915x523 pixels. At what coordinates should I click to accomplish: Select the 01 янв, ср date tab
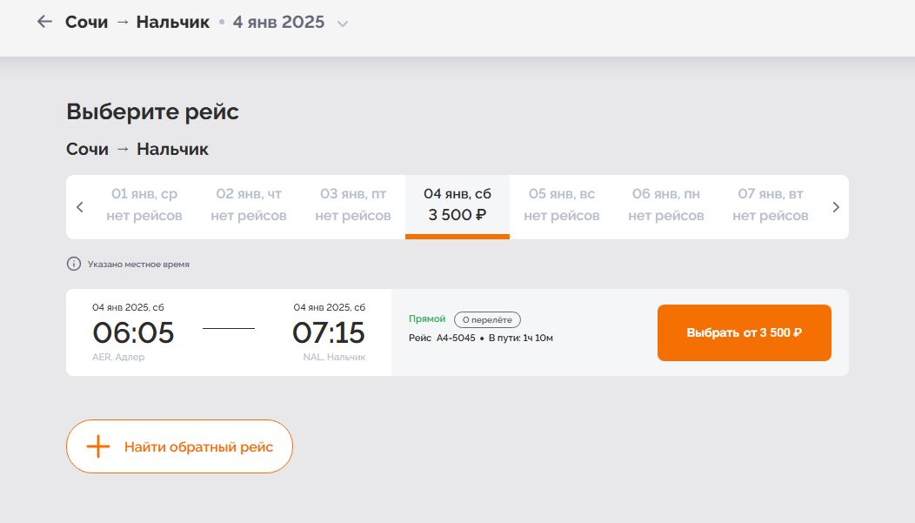[x=144, y=205]
